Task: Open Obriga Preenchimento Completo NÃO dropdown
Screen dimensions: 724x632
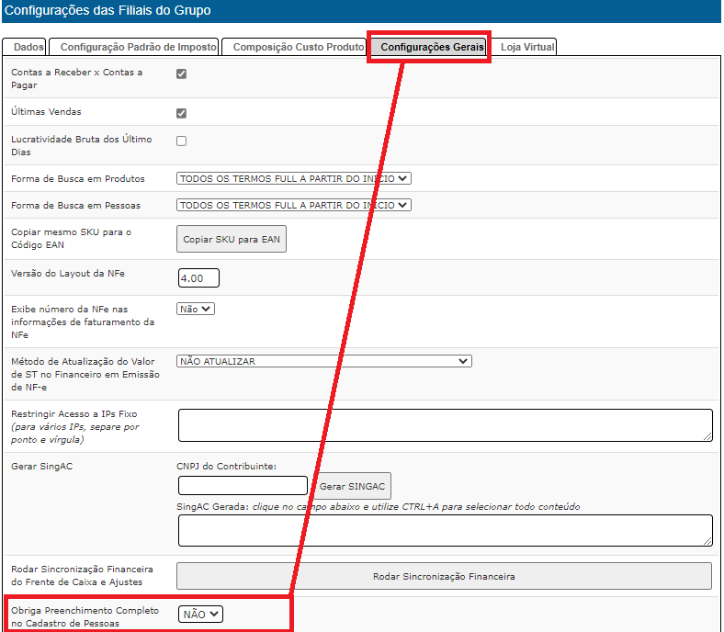Action: point(200,614)
